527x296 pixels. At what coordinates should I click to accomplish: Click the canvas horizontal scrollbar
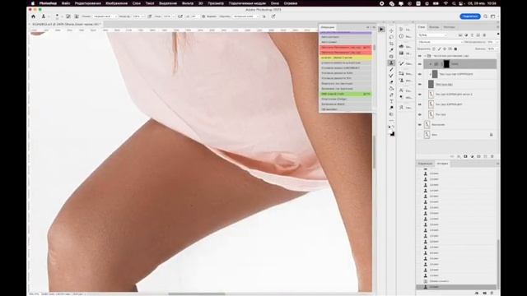(x=197, y=294)
